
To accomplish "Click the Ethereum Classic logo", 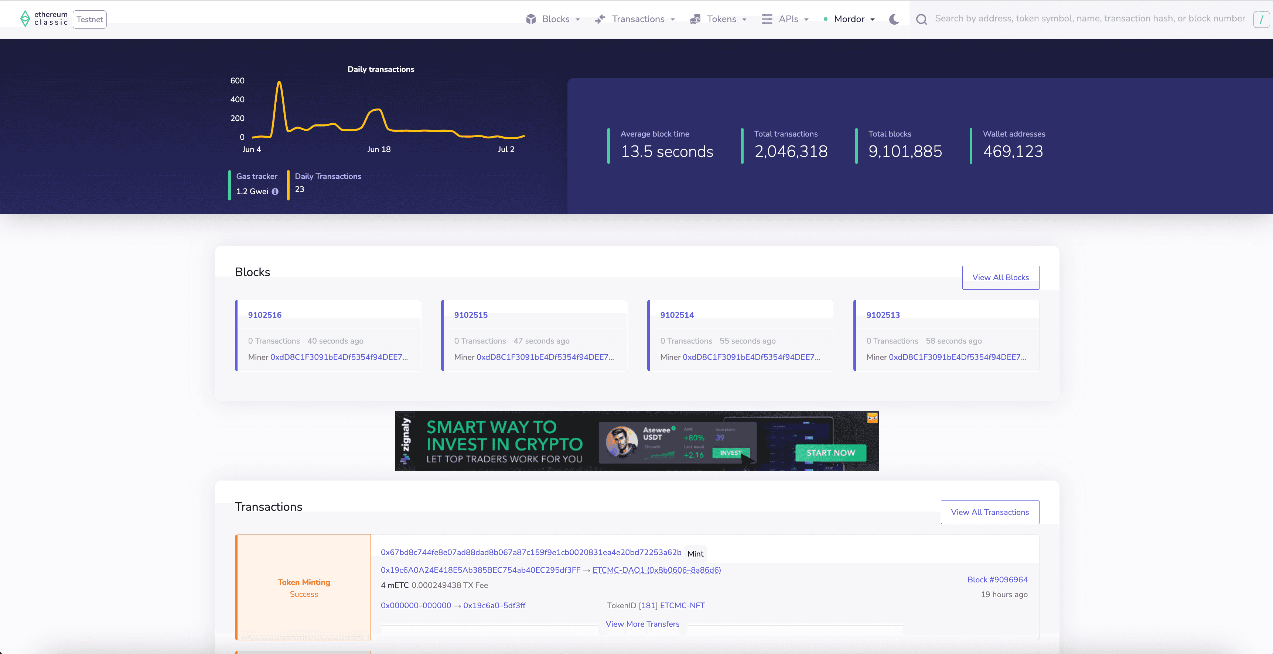I will (44, 19).
